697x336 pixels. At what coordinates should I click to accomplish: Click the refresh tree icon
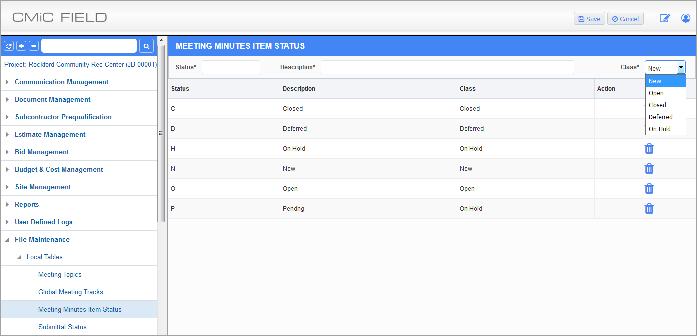point(9,46)
